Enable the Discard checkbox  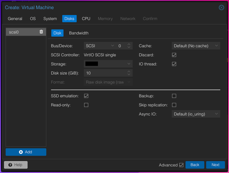(174, 55)
